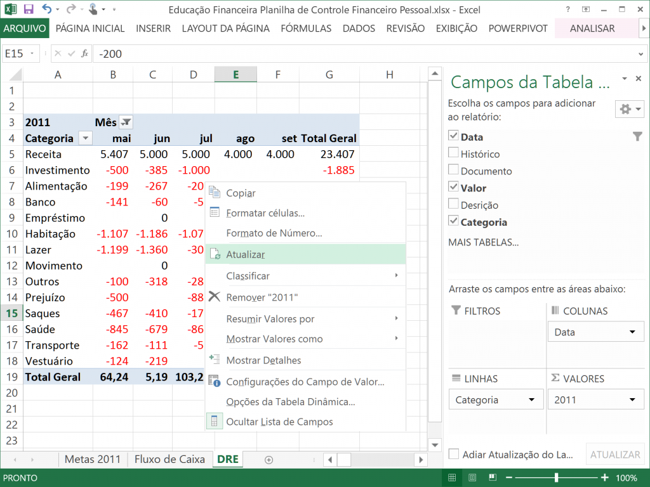
Task: Click the select all corner triangle
Action: [x=15, y=75]
